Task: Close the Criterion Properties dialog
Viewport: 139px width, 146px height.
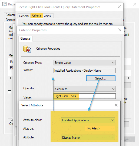Action: [x=120, y=30]
